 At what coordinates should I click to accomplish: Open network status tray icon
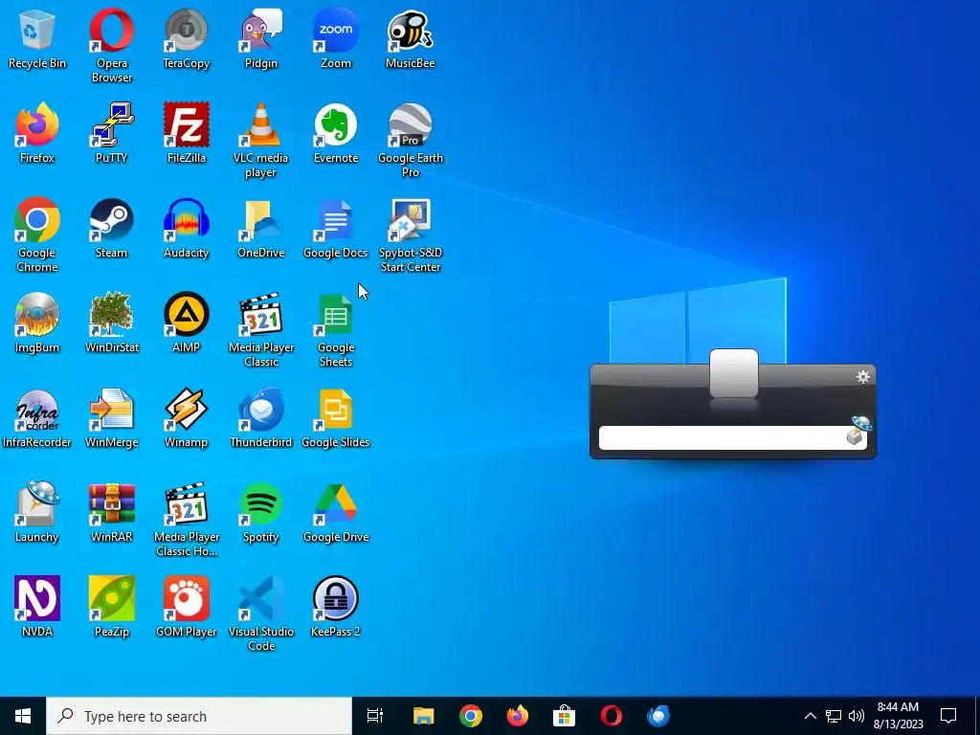[834, 716]
